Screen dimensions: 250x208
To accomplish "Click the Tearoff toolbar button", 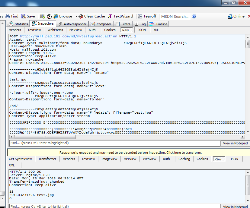I will (x=147, y=16).
